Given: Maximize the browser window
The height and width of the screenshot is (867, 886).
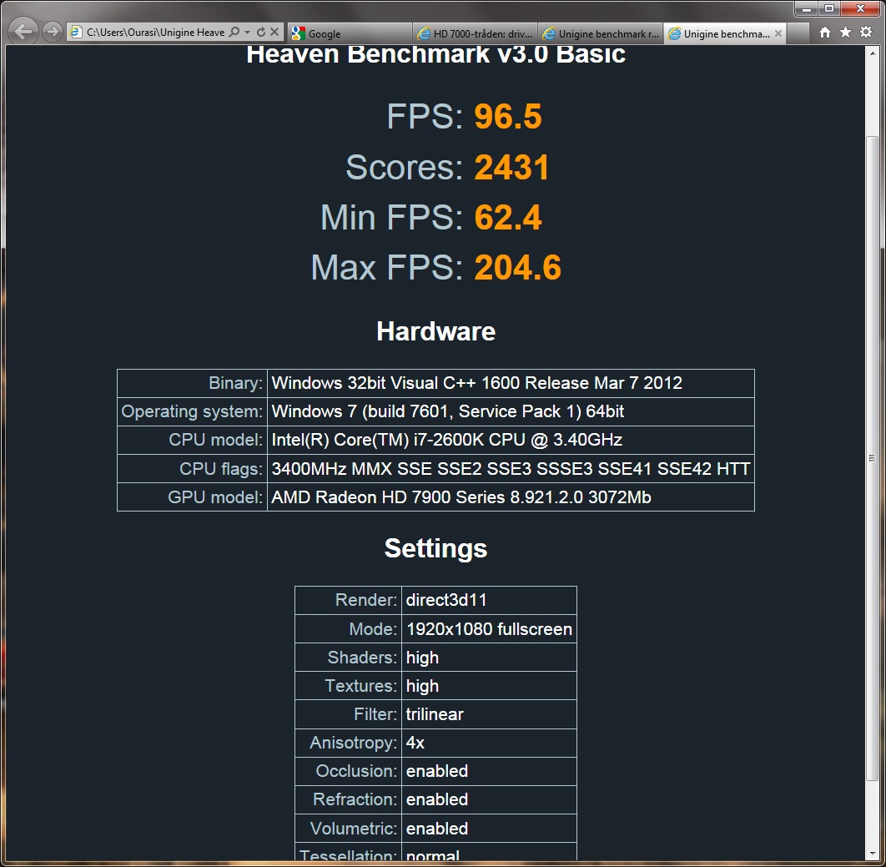Looking at the screenshot, I should (829, 8).
